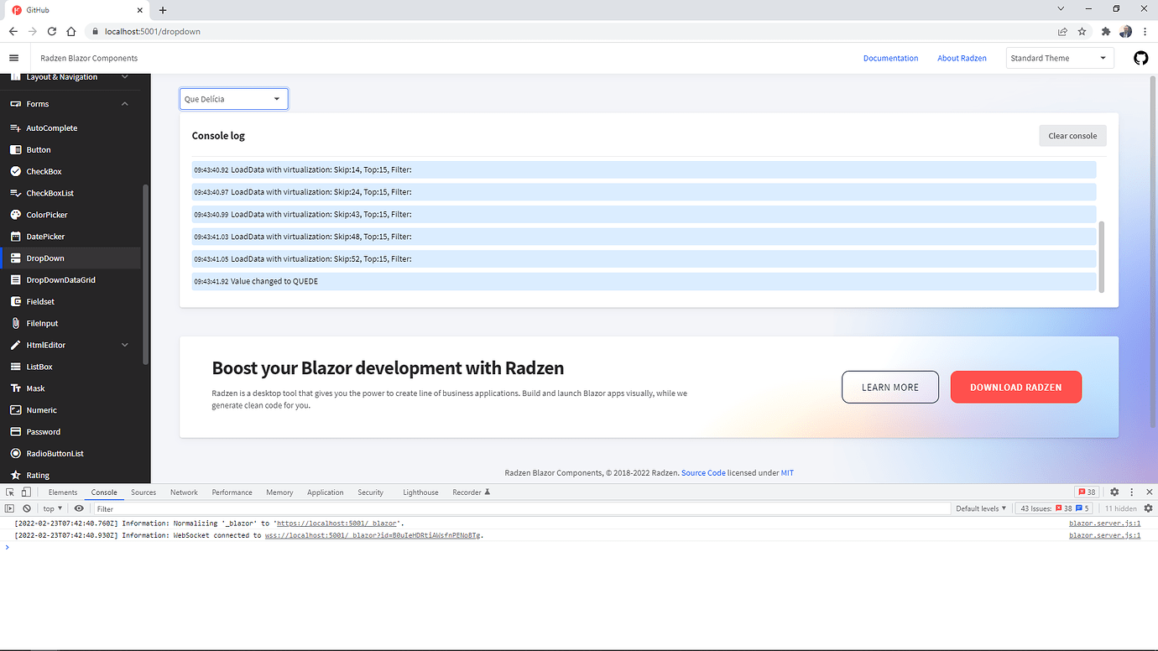Open the Standard Theme dropdown
The image size is (1158, 651).
point(1059,58)
